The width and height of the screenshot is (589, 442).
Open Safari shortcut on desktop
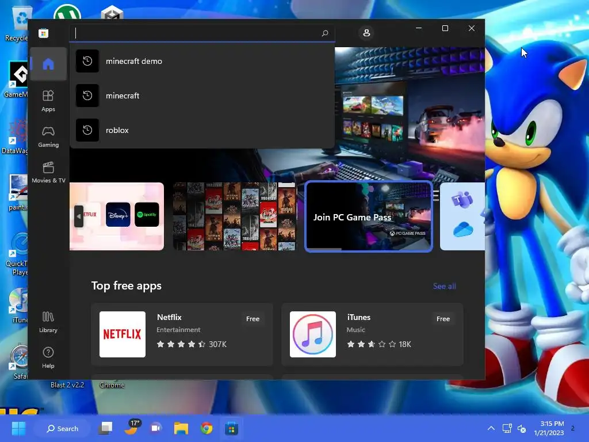click(18, 362)
